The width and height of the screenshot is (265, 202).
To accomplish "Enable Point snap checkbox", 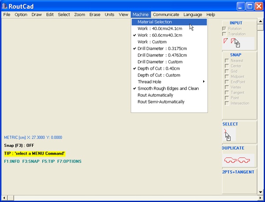I will point(227,98).
